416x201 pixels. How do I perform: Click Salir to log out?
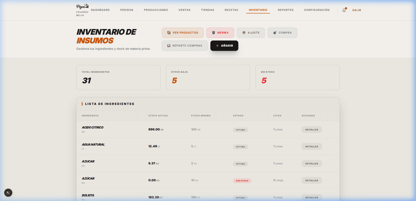[356, 10]
